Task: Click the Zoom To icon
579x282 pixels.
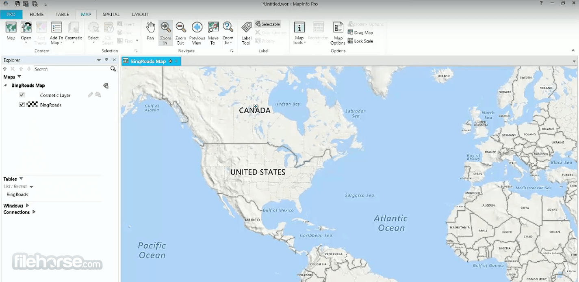Action: (228, 27)
